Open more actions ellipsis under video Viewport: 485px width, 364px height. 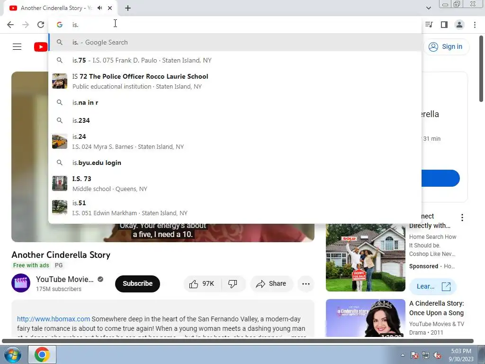[x=306, y=283]
